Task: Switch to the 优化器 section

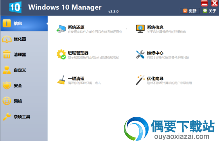Action: [x=24, y=39]
